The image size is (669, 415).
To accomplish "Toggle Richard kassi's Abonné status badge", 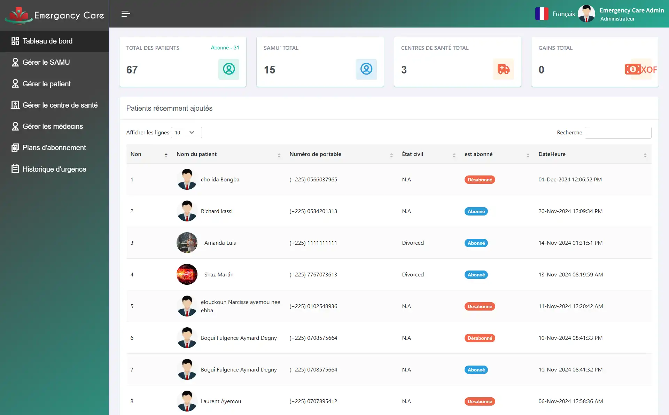I will [476, 211].
